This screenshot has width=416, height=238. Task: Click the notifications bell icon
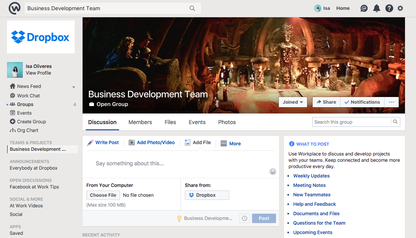377,8
